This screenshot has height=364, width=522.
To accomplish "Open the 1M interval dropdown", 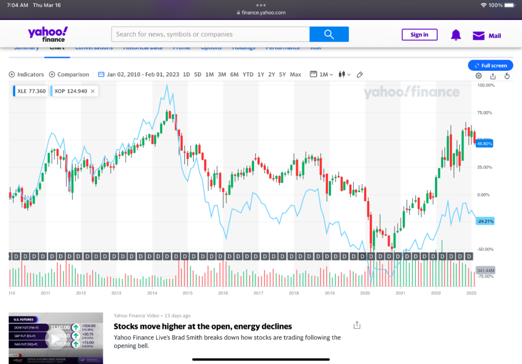I will point(321,75).
